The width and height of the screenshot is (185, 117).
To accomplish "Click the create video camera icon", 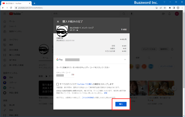I will (x=163, y=14).
